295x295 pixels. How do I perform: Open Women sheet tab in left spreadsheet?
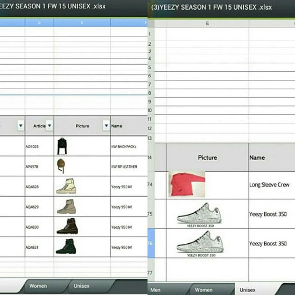pyautogui.click(x=38, y=286)
